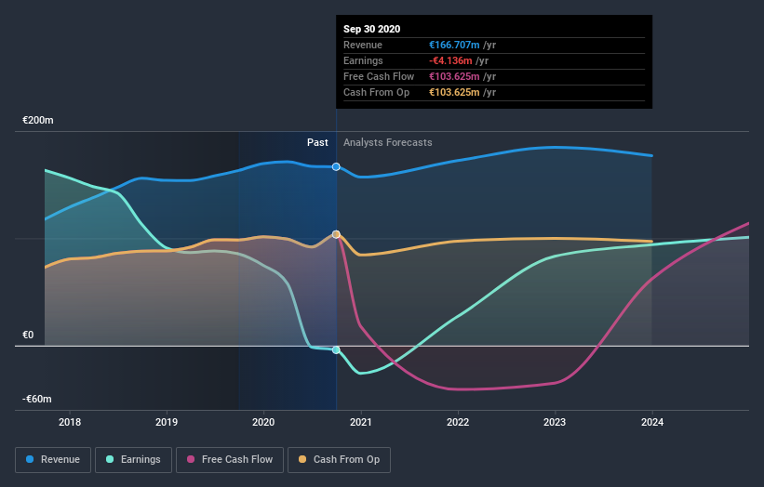Toggle the Cash From Op legend button
The width and height of the screenshot is (764, 487).
pos(339,460)
